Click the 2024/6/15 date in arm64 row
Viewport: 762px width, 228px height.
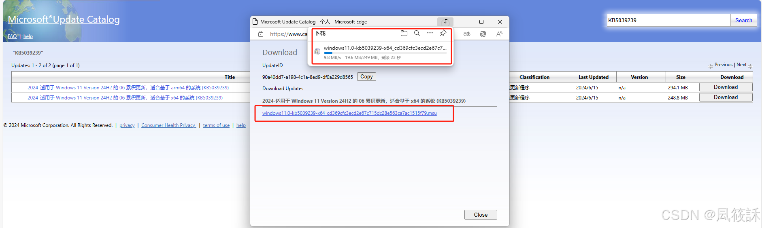point(587,87)
